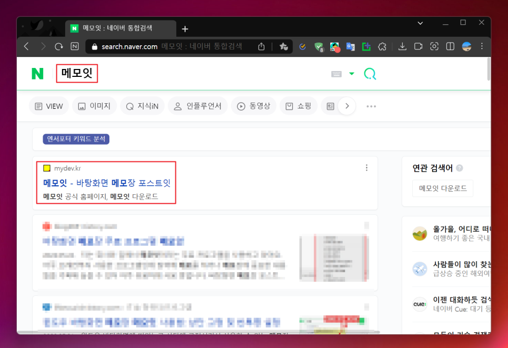Open the Google Translate extension icon
The height and width of the screenshot is (348, 508).
pyautogui.click(x=351, y=47)
